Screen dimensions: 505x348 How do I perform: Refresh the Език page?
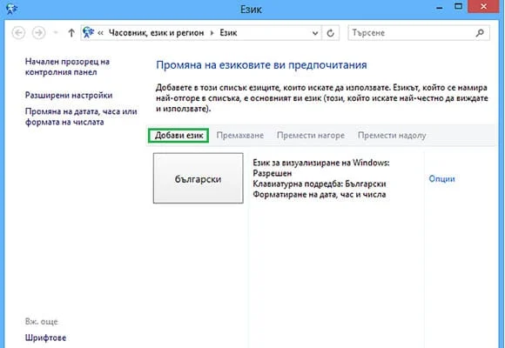[x=331, y=33]
